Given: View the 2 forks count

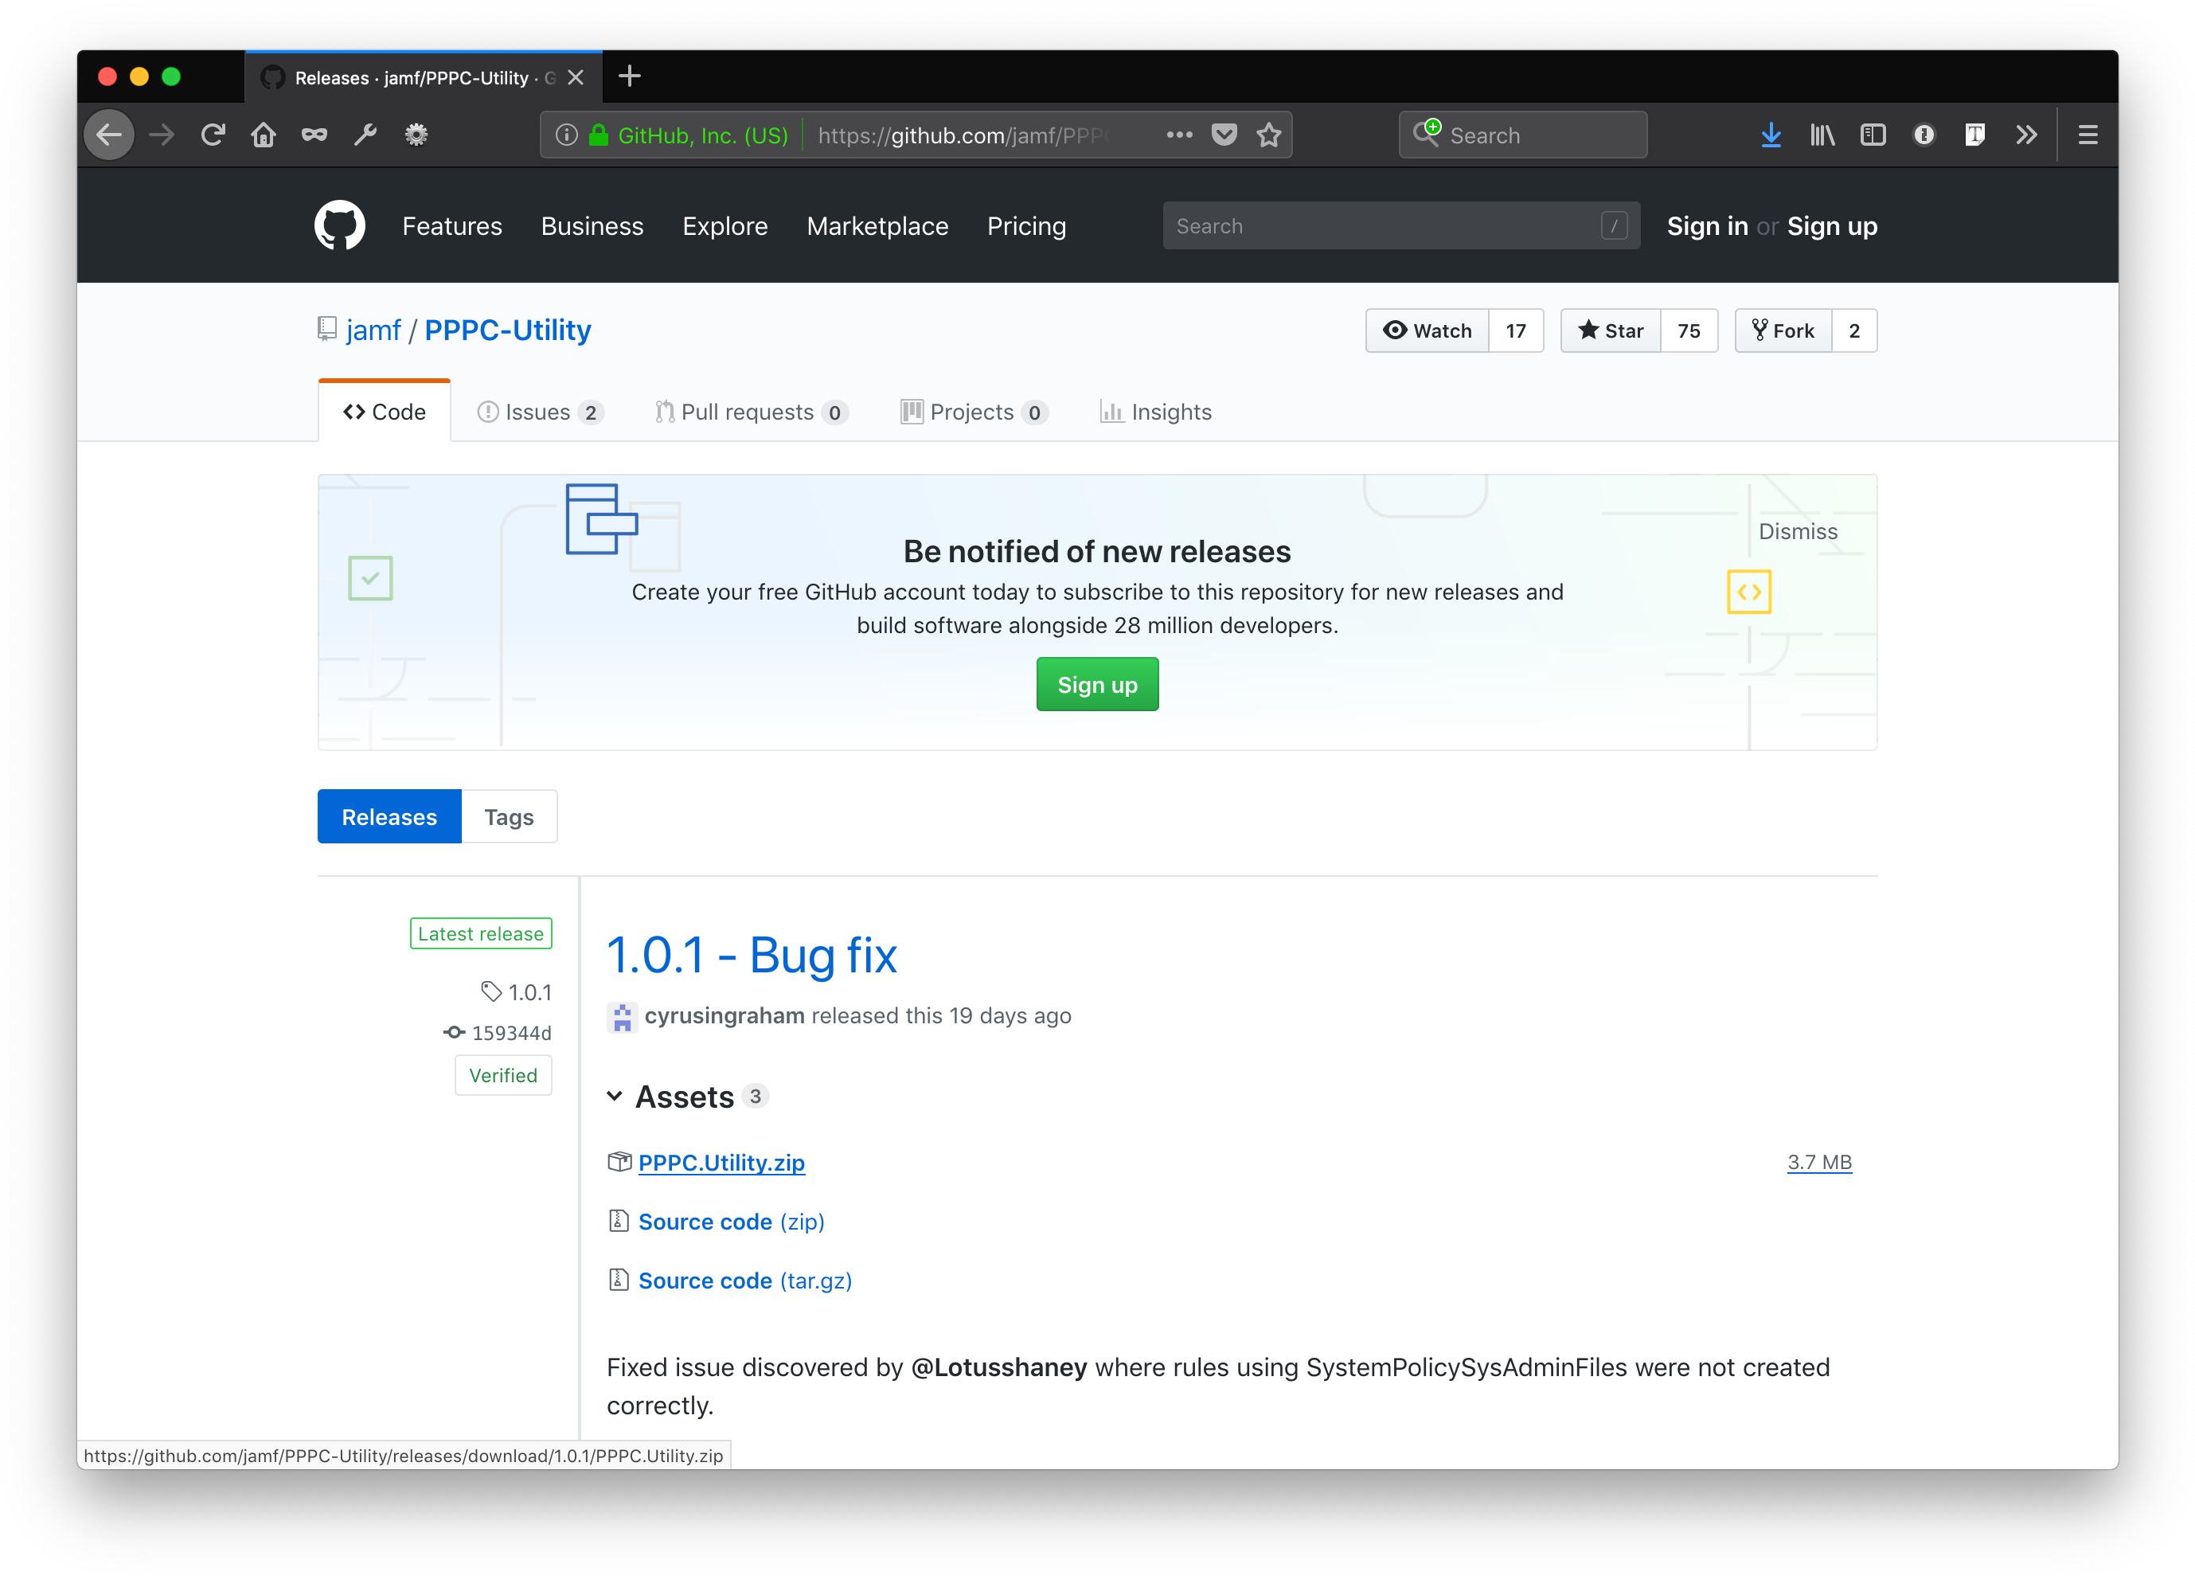Looking at the screenshot, I should click(x=1854, y=330).
